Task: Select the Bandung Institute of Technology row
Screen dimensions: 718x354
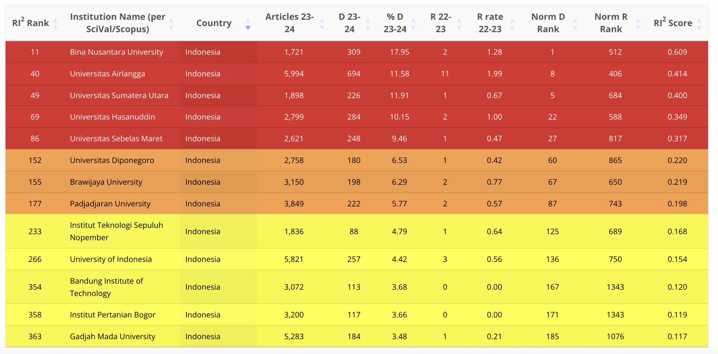Action: (x=357, y=287)
